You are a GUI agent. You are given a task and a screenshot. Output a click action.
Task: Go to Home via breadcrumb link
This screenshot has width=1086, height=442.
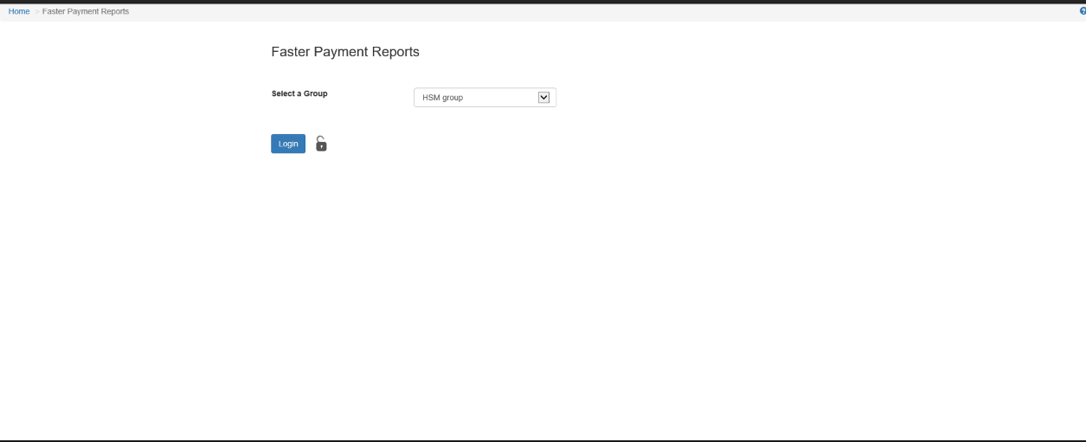click(19, 11)
